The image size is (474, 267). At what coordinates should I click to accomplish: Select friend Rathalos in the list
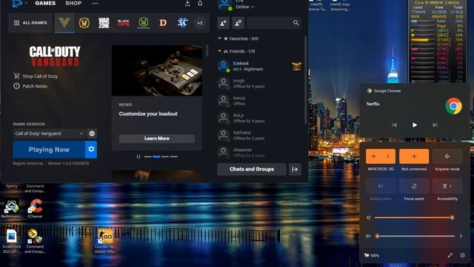(259, 135)
